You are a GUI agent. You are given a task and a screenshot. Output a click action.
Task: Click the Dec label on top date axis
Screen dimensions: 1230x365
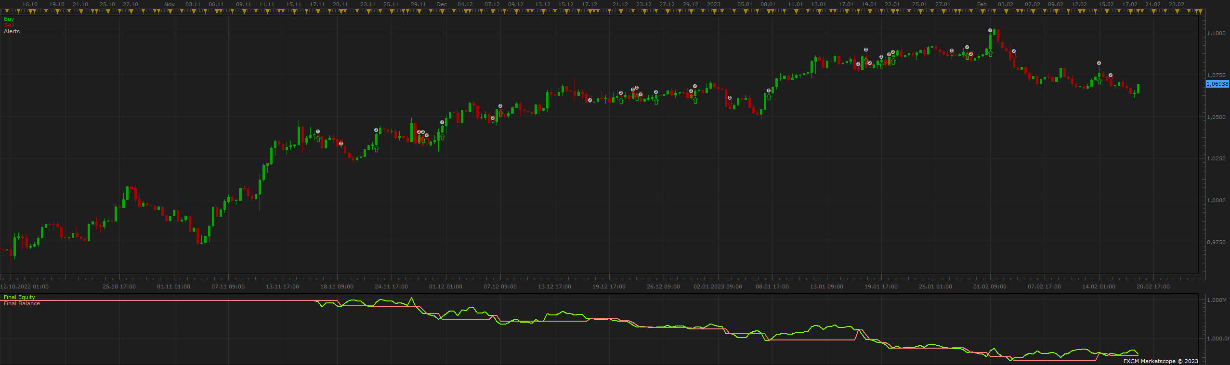point(442,4)
